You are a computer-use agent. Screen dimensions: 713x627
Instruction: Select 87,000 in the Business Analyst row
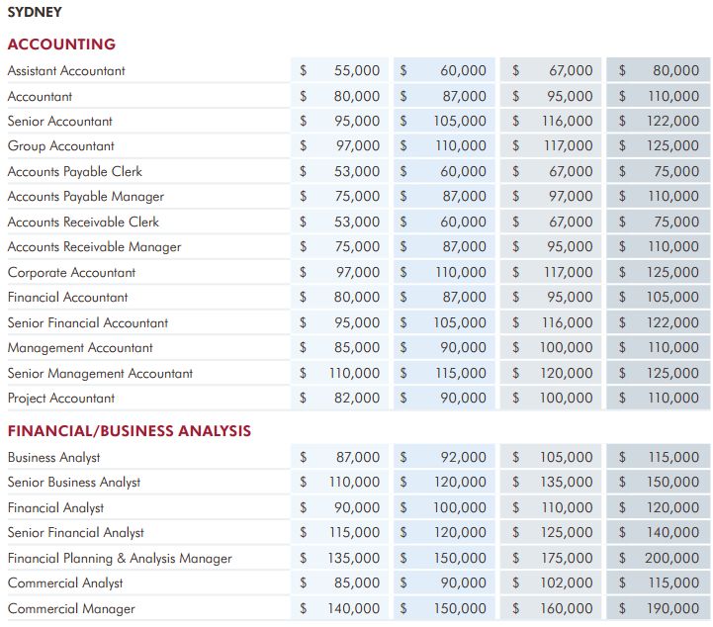[x=358, y=458]
